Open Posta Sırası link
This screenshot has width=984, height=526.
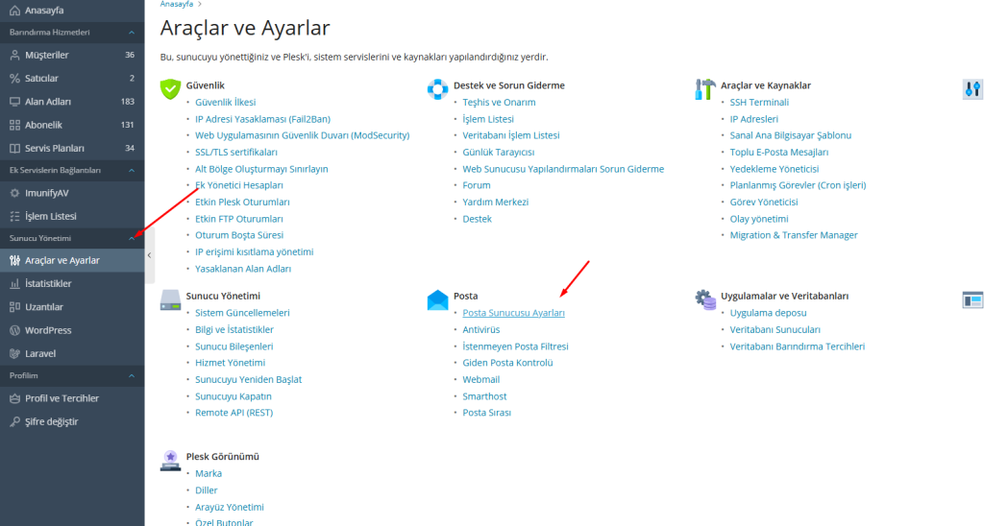click(x=486, y=413)
